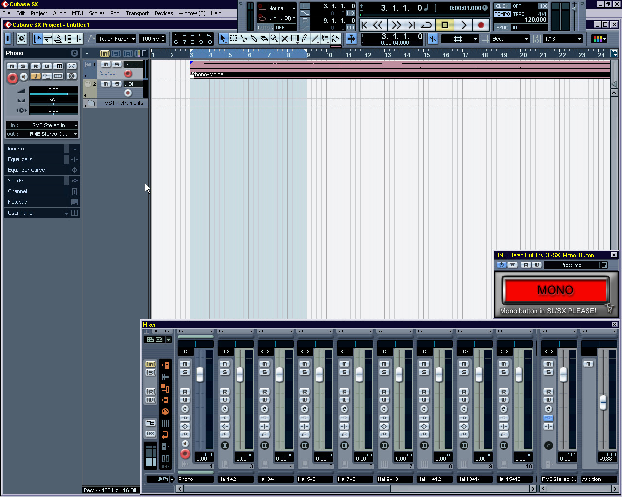Screen dimensions: 622x497
Task: Open the Notepad section in the Inspector
Action: (x=42, y=202)
